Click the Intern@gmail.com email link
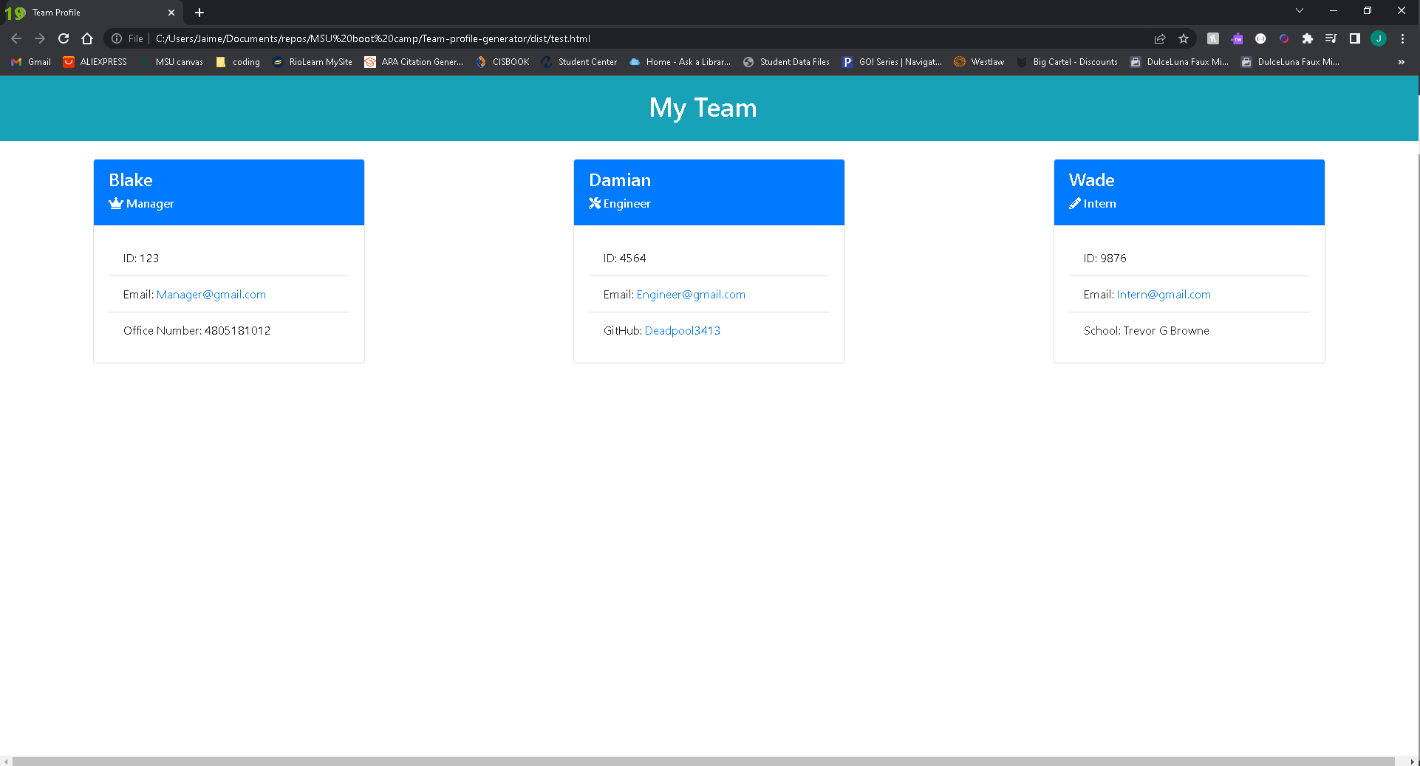This screenshot has width=1420, height=766. click(x=1164, y=294)
